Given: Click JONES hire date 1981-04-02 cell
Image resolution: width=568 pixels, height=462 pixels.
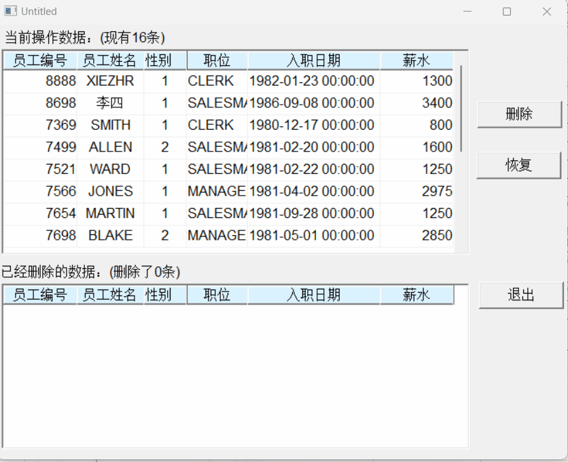Looking at the screenshot, I should [x=314, y=192].
